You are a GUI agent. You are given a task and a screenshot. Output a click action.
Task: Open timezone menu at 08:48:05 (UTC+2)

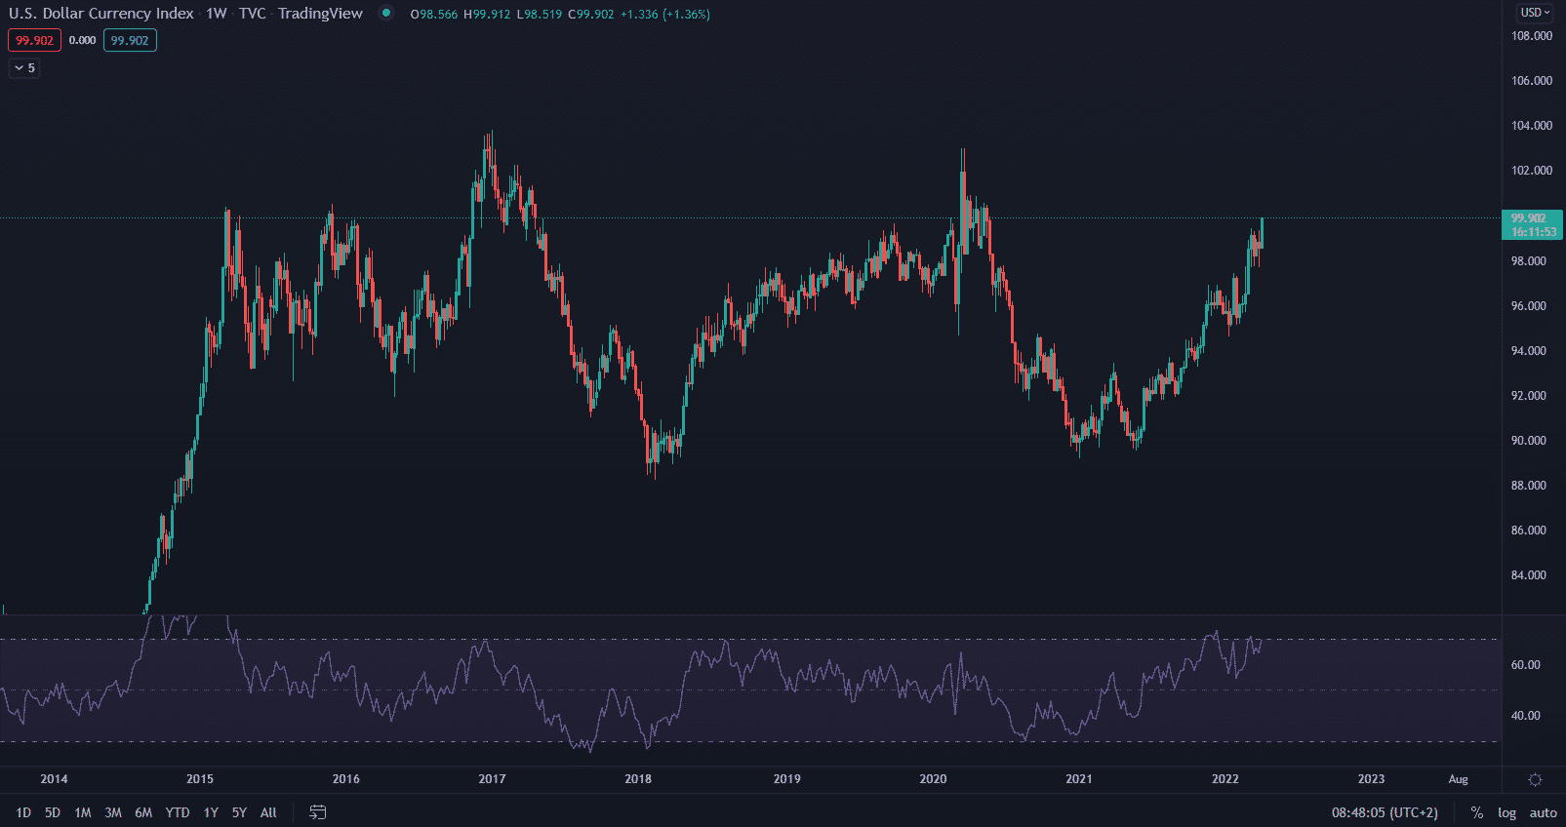[x=1385, y=812]
